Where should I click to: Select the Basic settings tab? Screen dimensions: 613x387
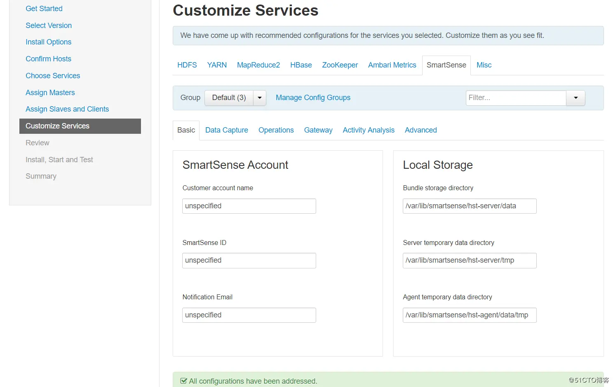[186, 130]
